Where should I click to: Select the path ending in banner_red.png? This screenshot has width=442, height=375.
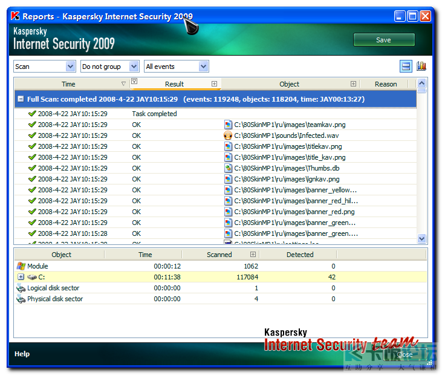tap(294, 212)
